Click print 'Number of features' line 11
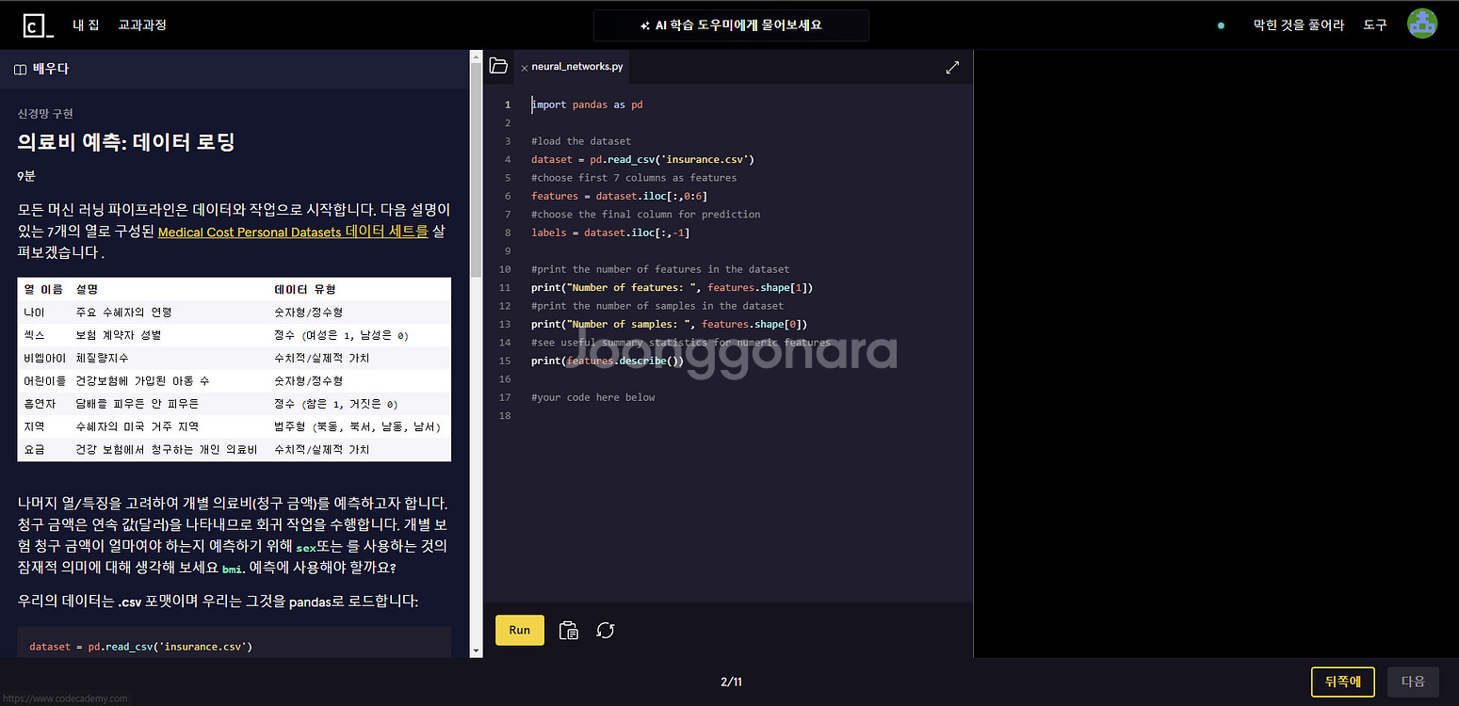Screen dimensions: 1459x706 (x=672, y=287)
